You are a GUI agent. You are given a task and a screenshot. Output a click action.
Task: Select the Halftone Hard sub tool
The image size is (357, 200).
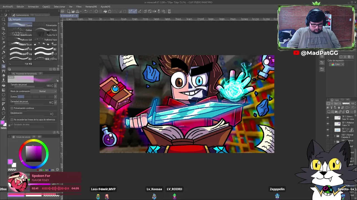coord(45,40)
